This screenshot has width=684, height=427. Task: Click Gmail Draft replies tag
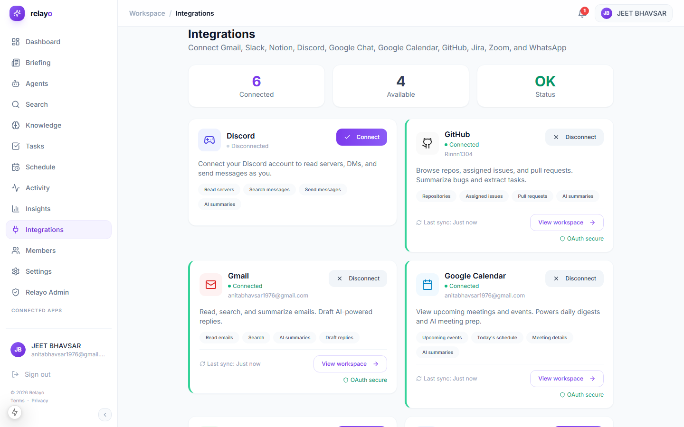point(339,338)
